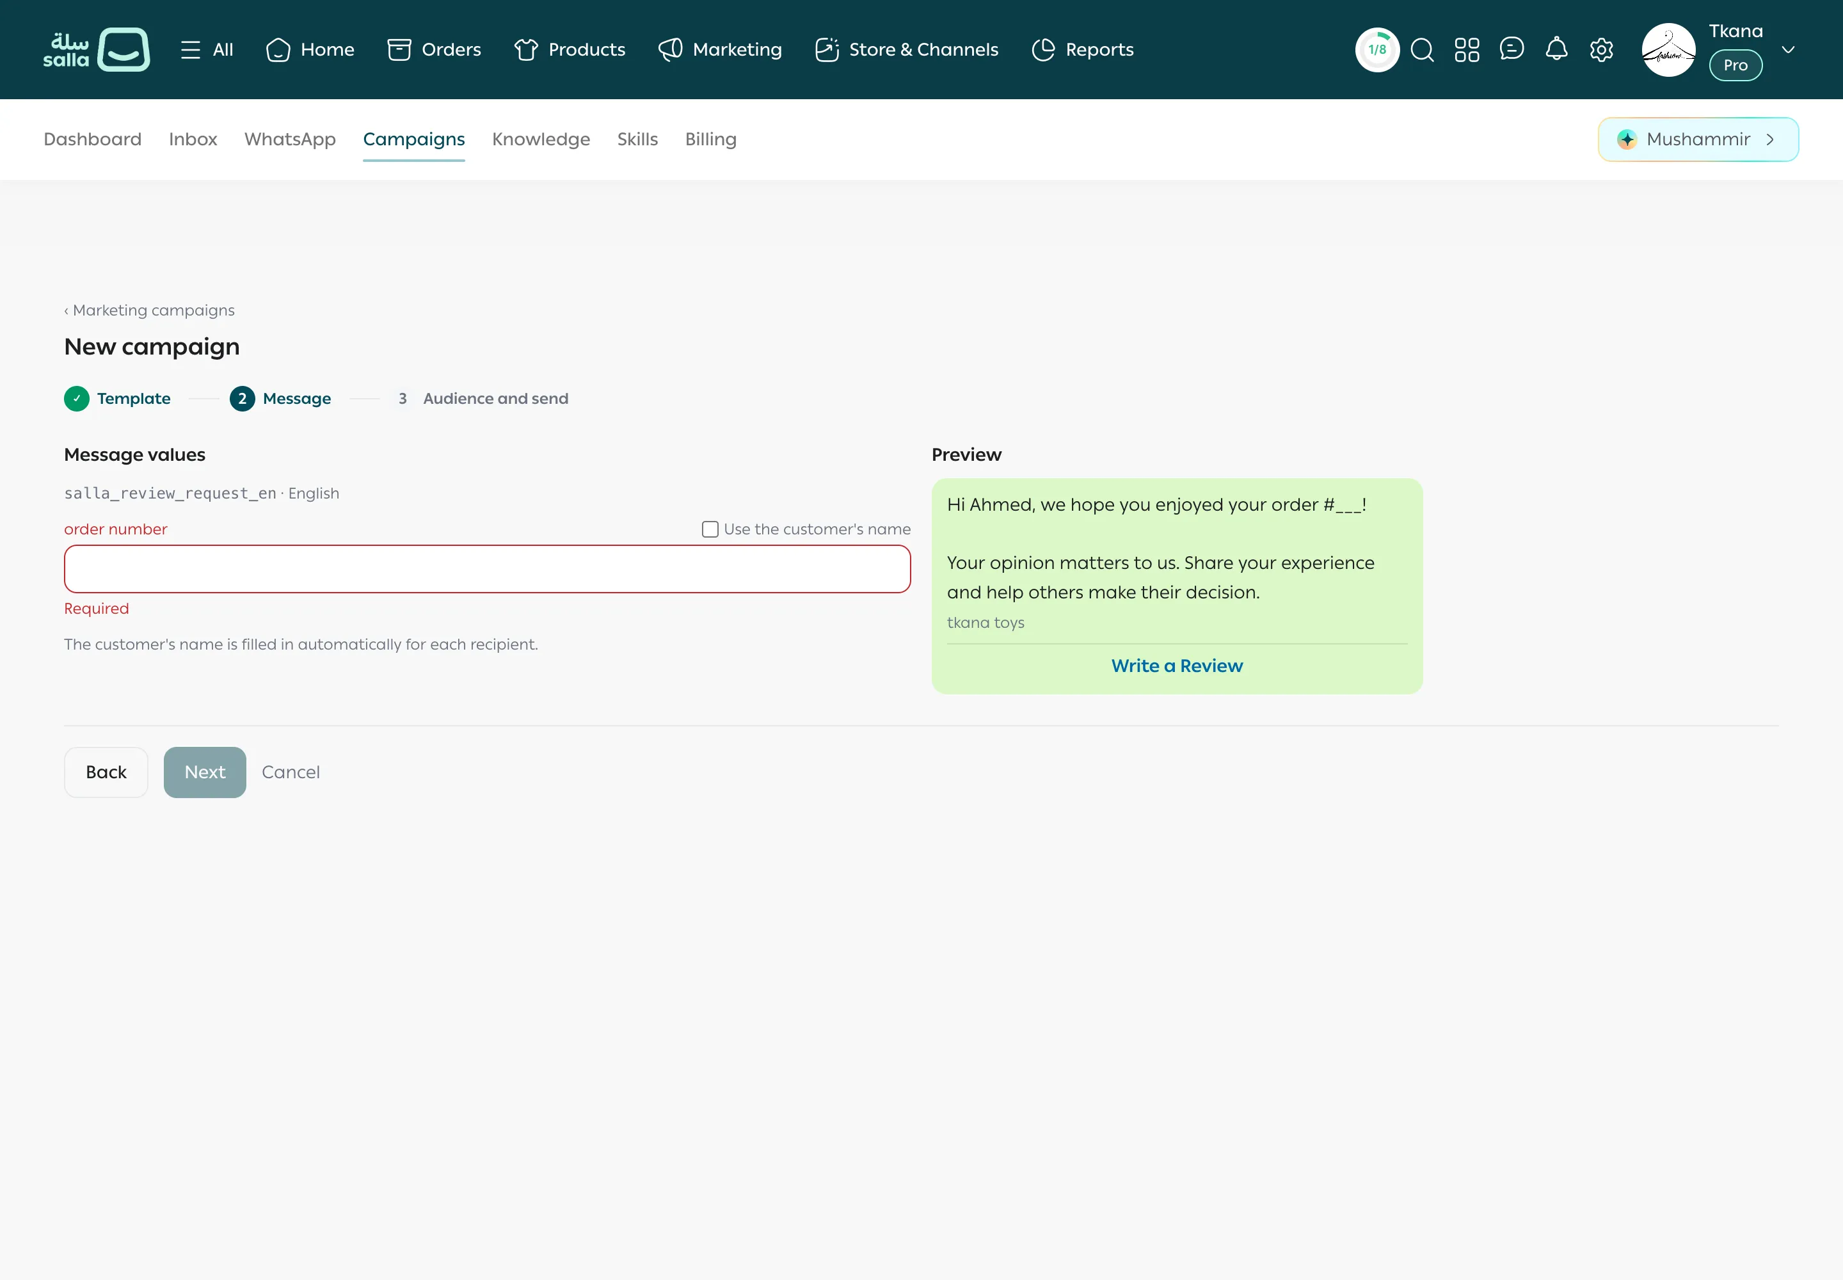
Task: Click the Orders box icon
Action: (399, 50)
